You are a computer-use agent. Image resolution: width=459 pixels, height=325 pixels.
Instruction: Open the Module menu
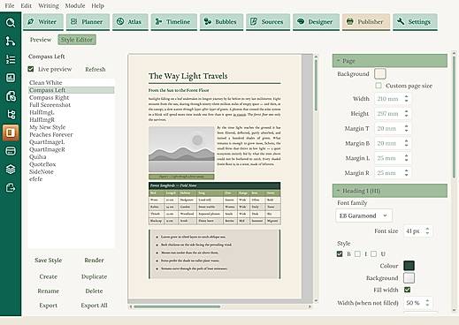[x=75, y=5]
